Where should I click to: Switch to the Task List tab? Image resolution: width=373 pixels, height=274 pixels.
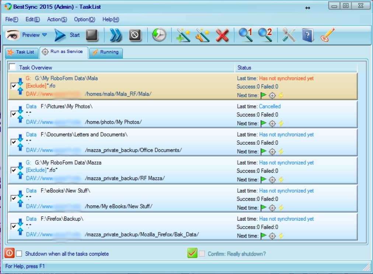(22, 52)
